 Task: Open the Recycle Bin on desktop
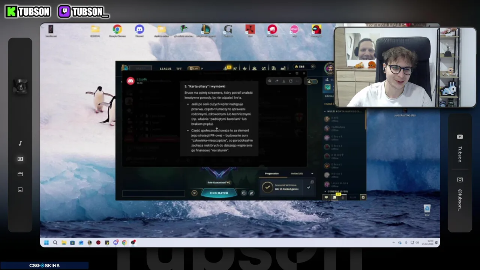pos(427,210)
